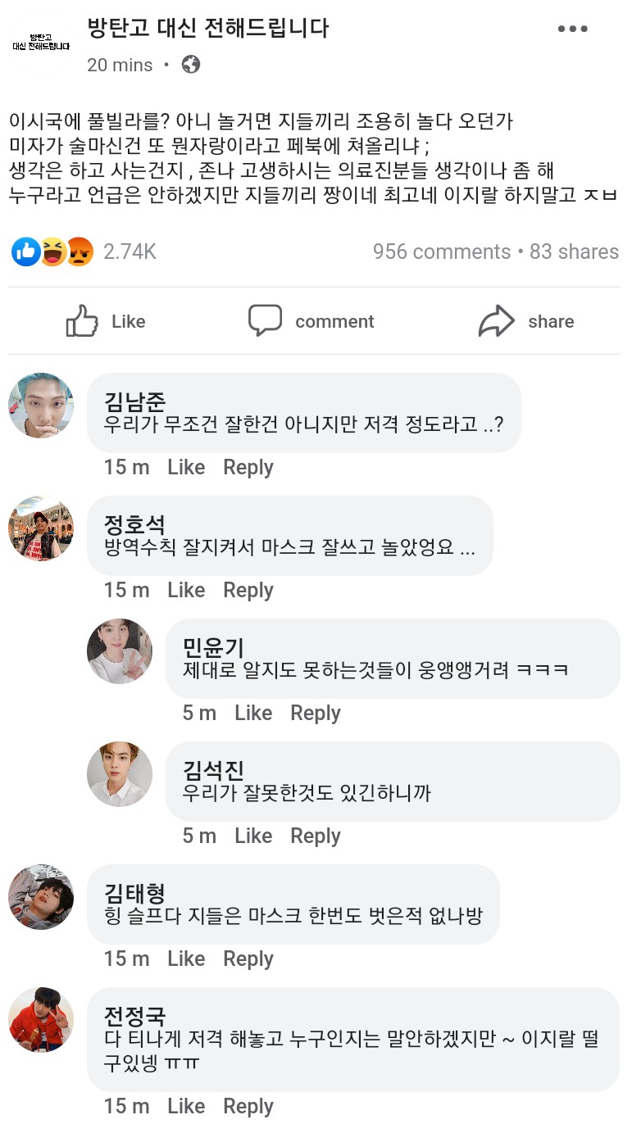The image size is (632, 1124).
Task: Reply to 김석진's comment
Action: (316, 836)
